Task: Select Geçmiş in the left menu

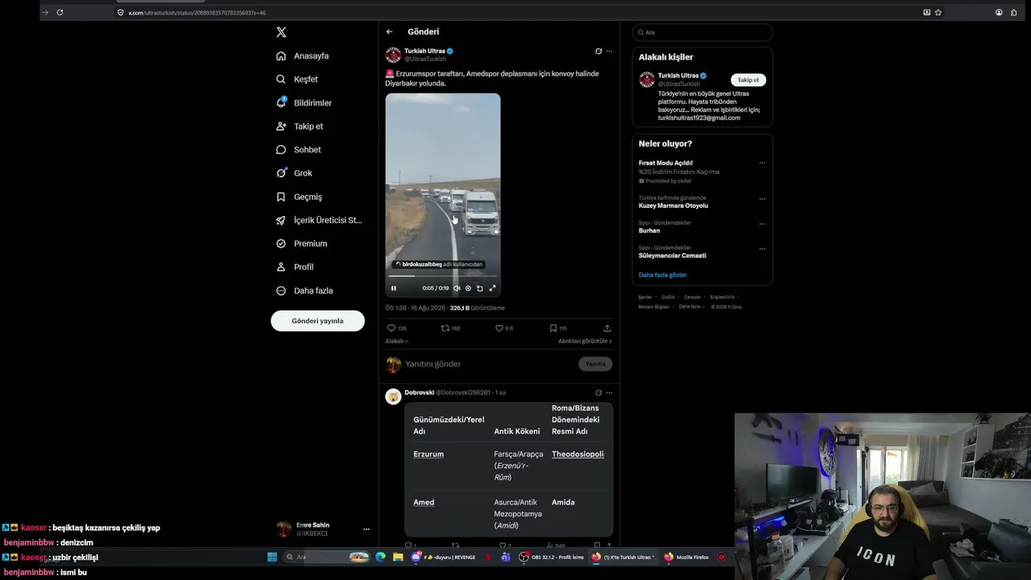Action: (x=299, y=197)
